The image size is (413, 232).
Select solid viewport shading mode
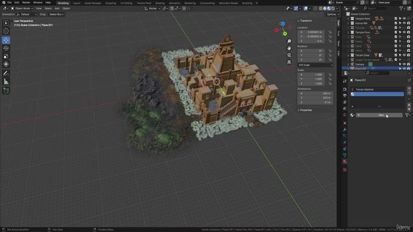(325, 8)
